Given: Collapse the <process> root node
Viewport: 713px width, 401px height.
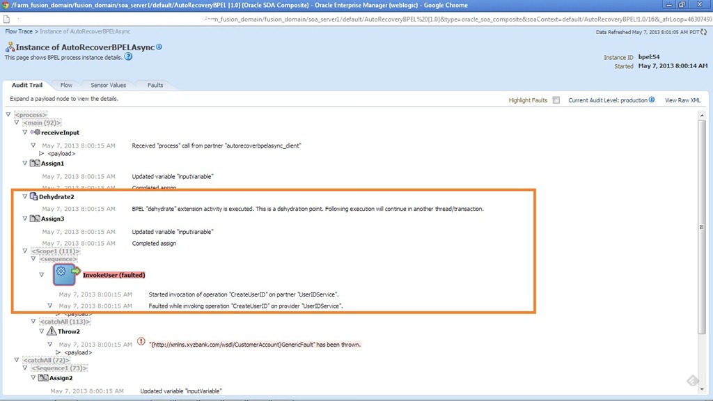Looking at the screenshot, I should [8, 114].
